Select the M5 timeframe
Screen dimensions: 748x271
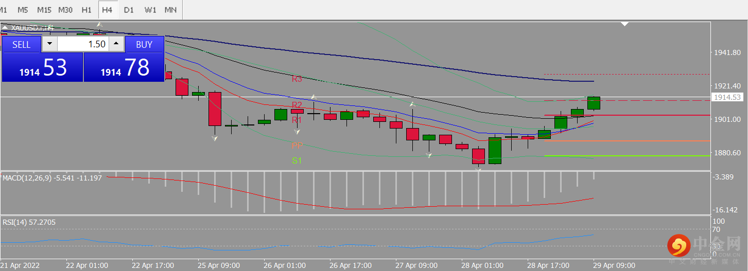click(x=23, y=10)
